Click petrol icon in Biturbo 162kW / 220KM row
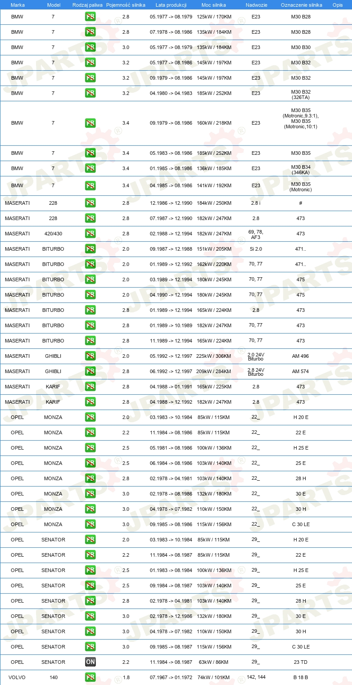 (90, 264)
